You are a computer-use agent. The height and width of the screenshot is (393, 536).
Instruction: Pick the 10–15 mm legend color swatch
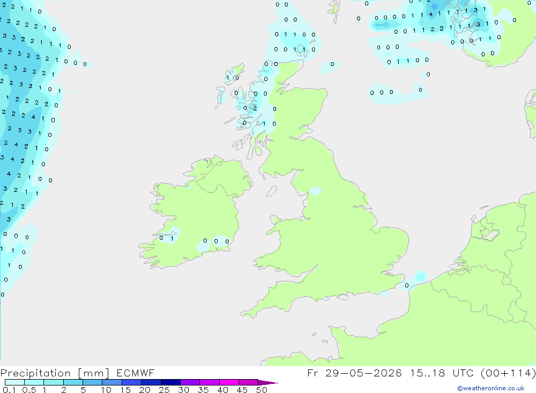(x=112, y=382)
